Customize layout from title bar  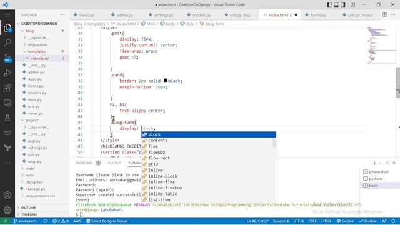(352, 4)
